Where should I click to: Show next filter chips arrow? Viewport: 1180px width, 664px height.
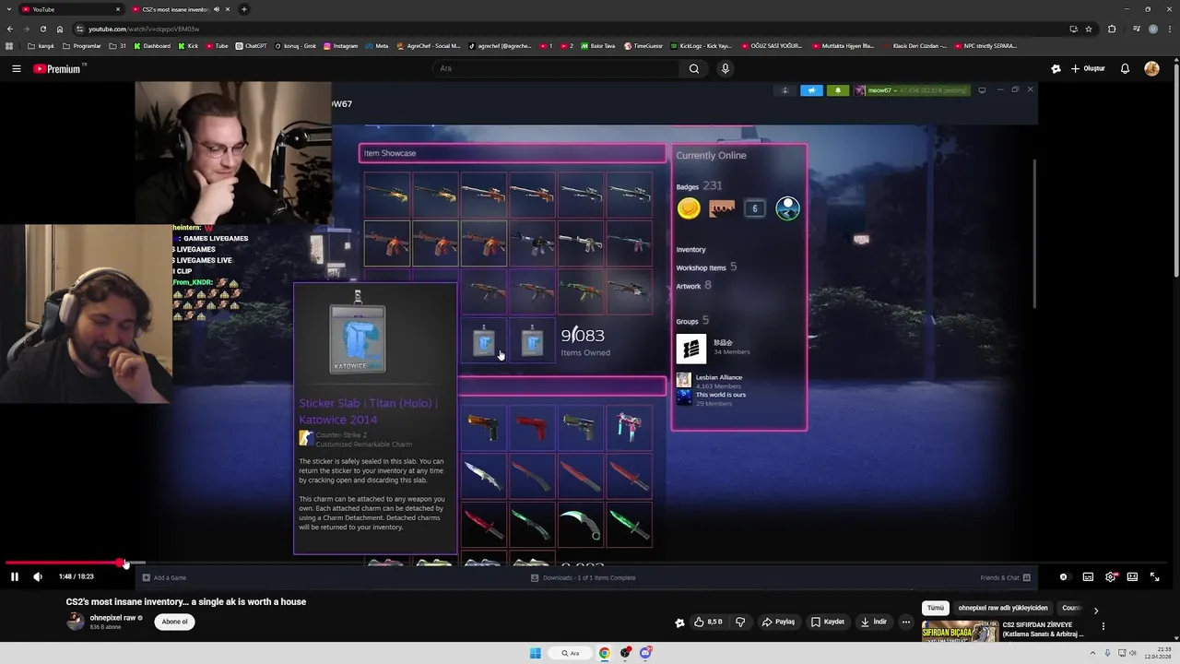coord(1096,610)
